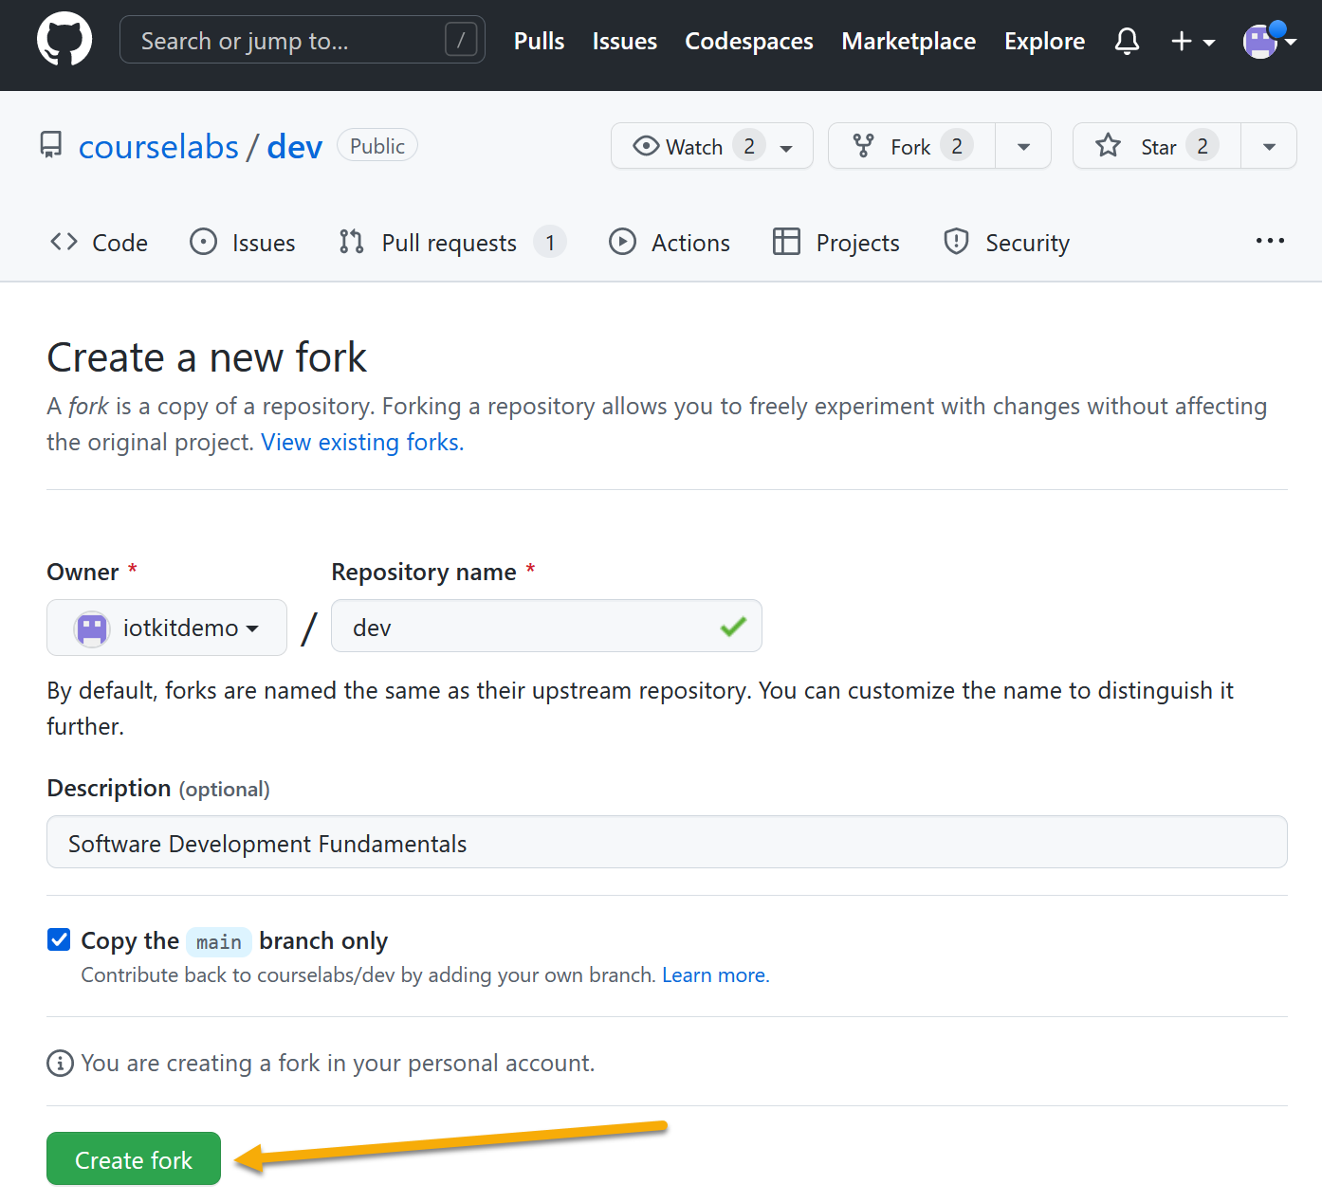
Task: Click the watch count badge
Action: [749, 146]
